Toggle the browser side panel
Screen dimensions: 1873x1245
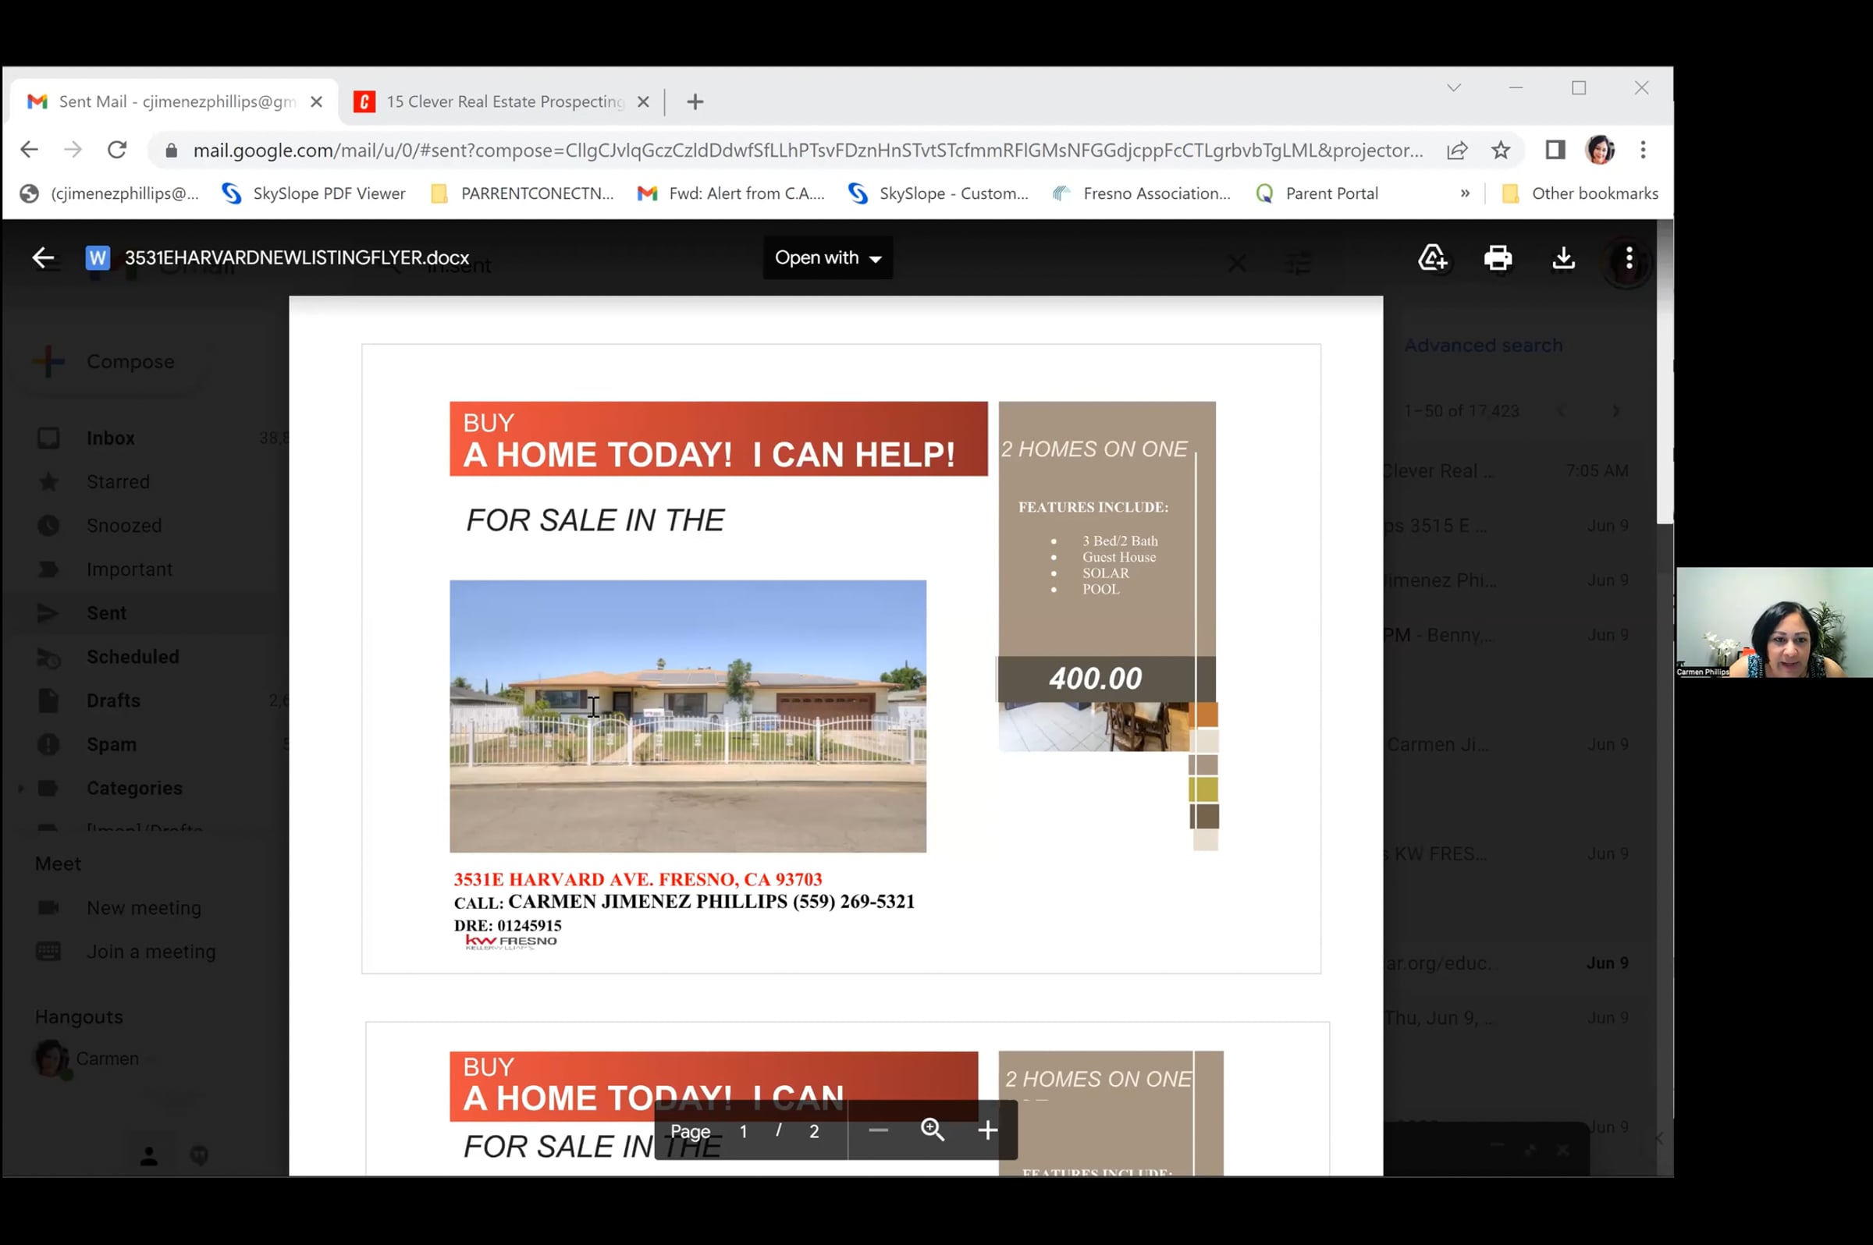click(x=1555, y=150)
